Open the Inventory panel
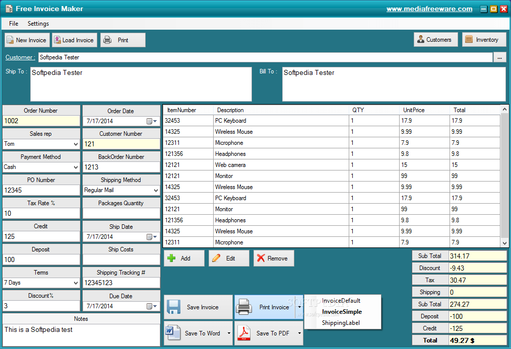This screenshot has height=349, width=511. pos(484,39)
